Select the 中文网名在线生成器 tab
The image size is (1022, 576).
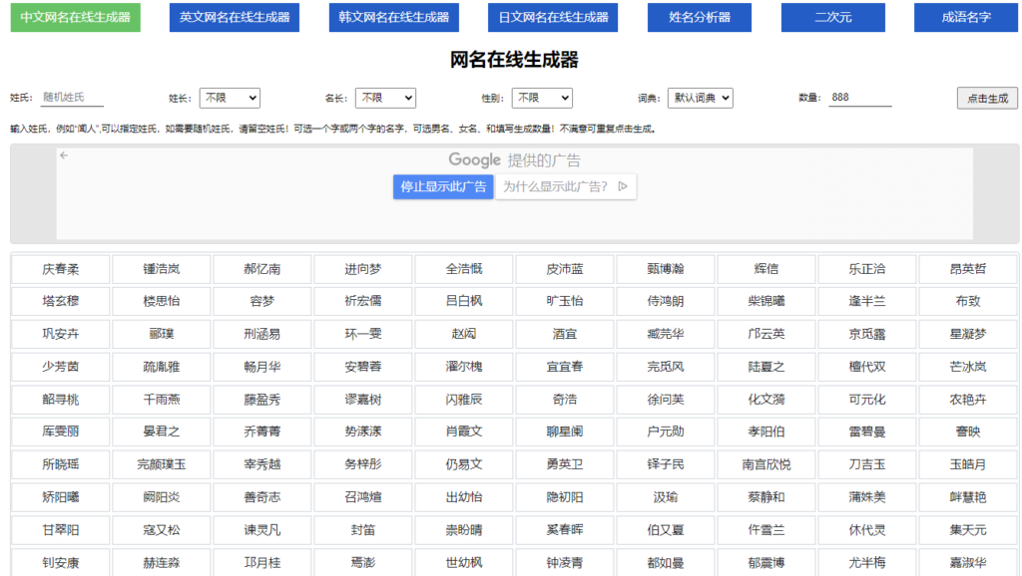point(75,17)
